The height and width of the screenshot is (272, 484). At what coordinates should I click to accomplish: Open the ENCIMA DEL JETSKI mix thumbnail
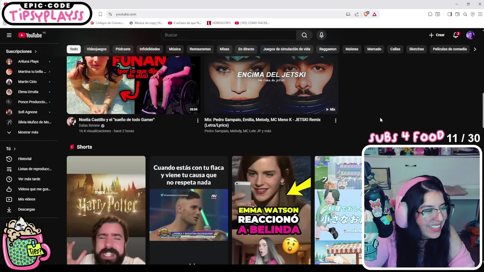pos(271,85)
